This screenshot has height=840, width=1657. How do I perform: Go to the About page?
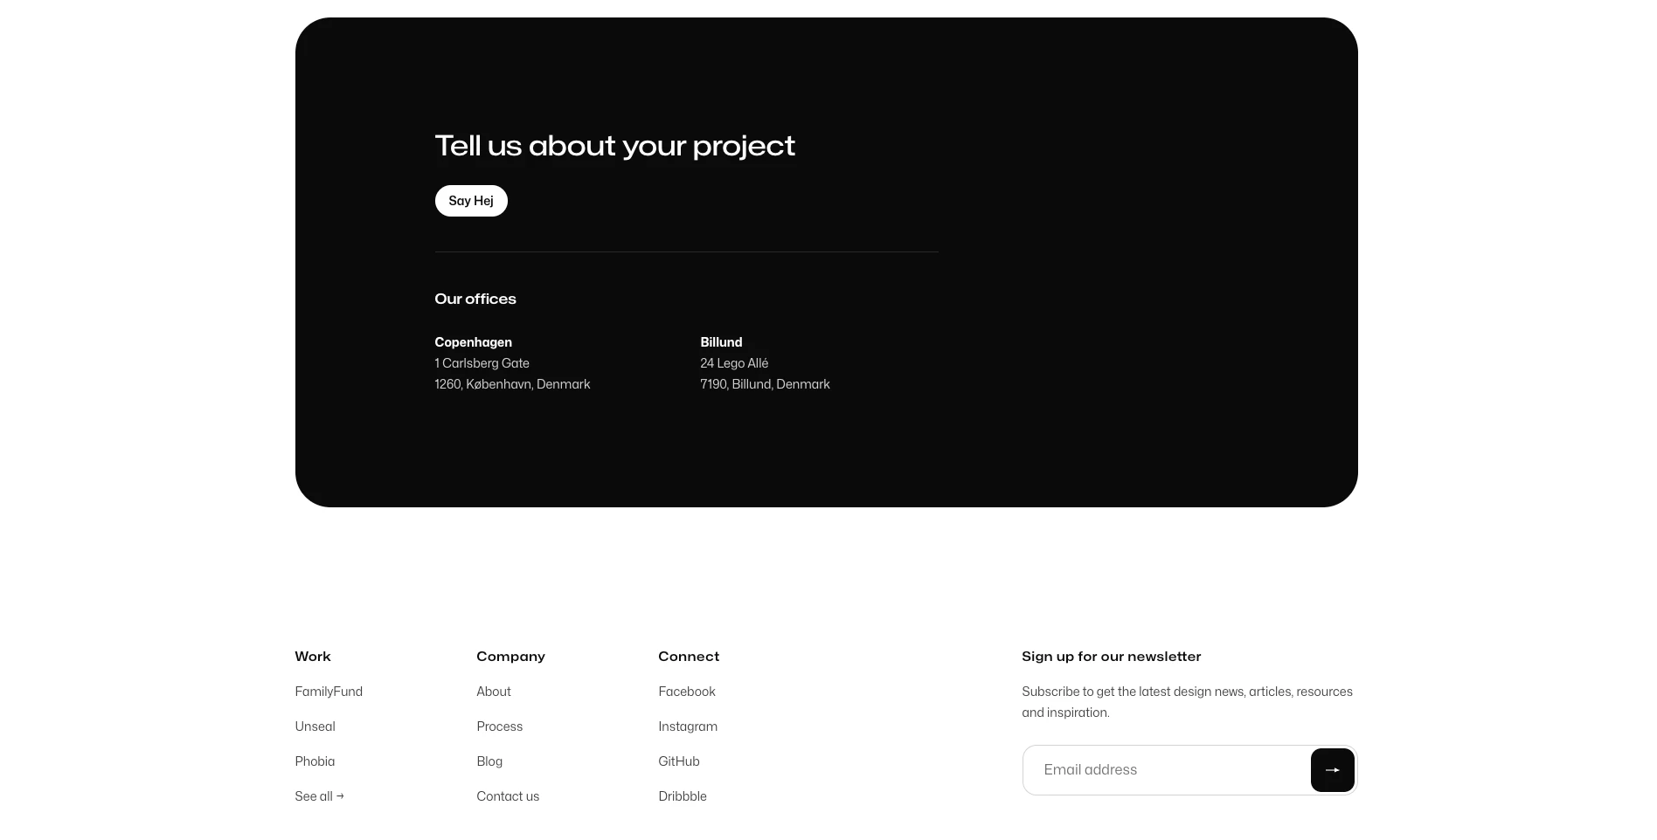coord(494,692)
